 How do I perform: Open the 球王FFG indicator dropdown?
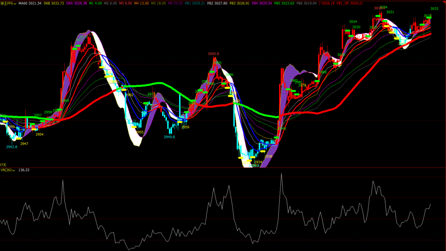(x=15, y=3)
